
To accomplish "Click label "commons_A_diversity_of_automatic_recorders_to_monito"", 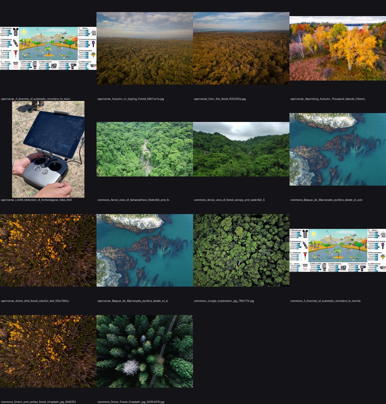I will pos(326,301).
